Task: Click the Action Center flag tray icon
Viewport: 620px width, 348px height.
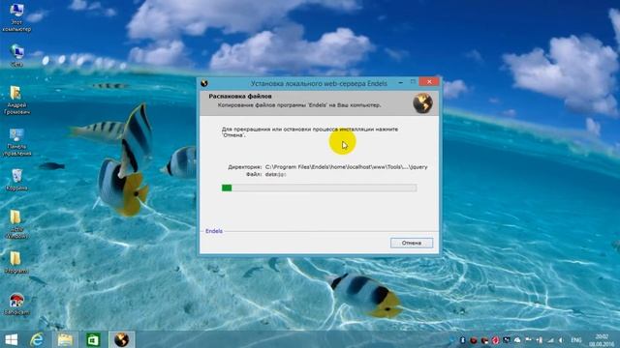Action: coord(528,340)
